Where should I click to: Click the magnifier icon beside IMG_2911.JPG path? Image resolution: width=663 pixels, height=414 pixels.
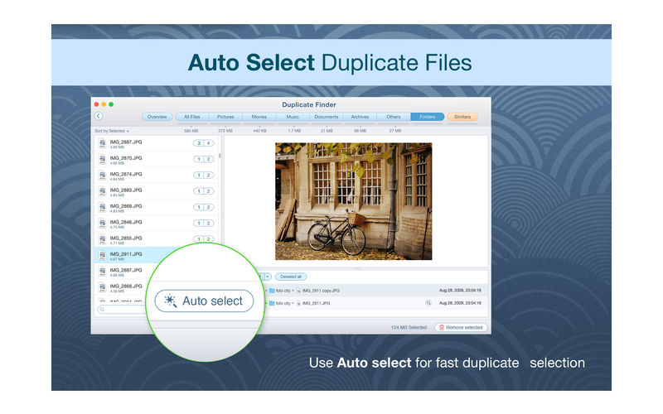(428, 303)
